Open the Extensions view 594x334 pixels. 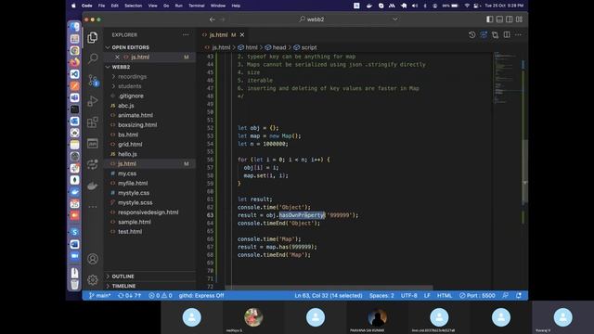pos(93,122)
